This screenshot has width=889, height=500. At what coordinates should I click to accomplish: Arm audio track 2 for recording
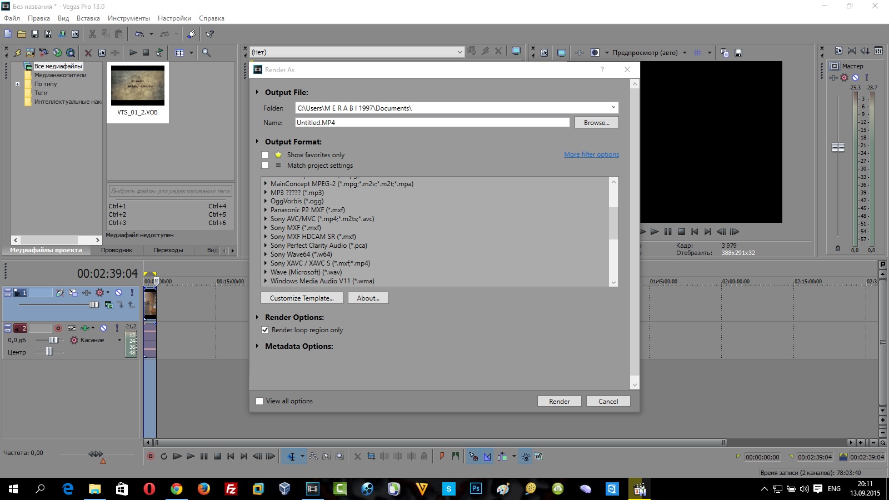58,328
